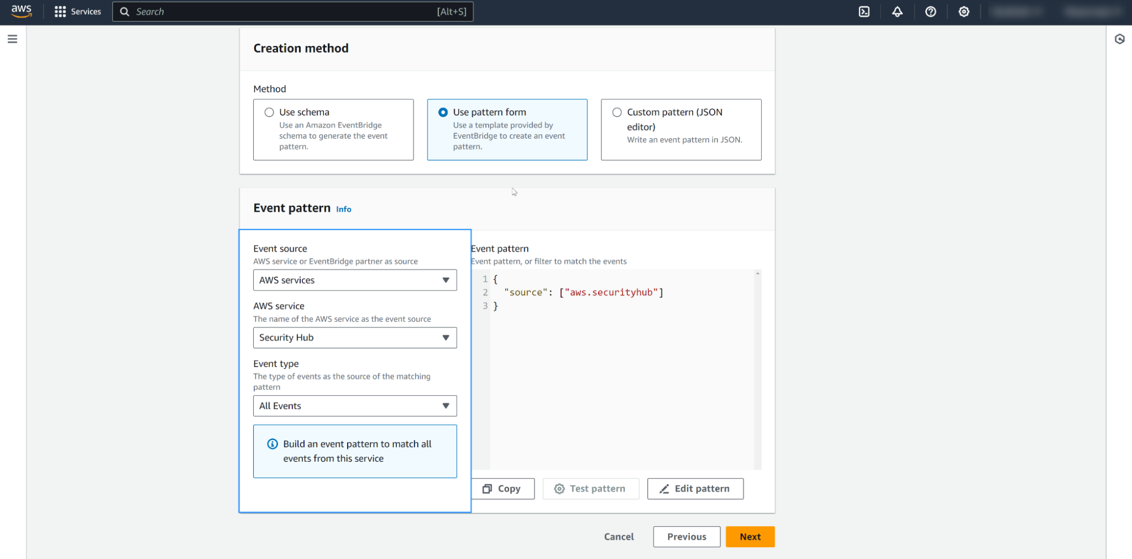Open the notifications bell
Viewport: 1132px width, 559px height.
(898, 11)
